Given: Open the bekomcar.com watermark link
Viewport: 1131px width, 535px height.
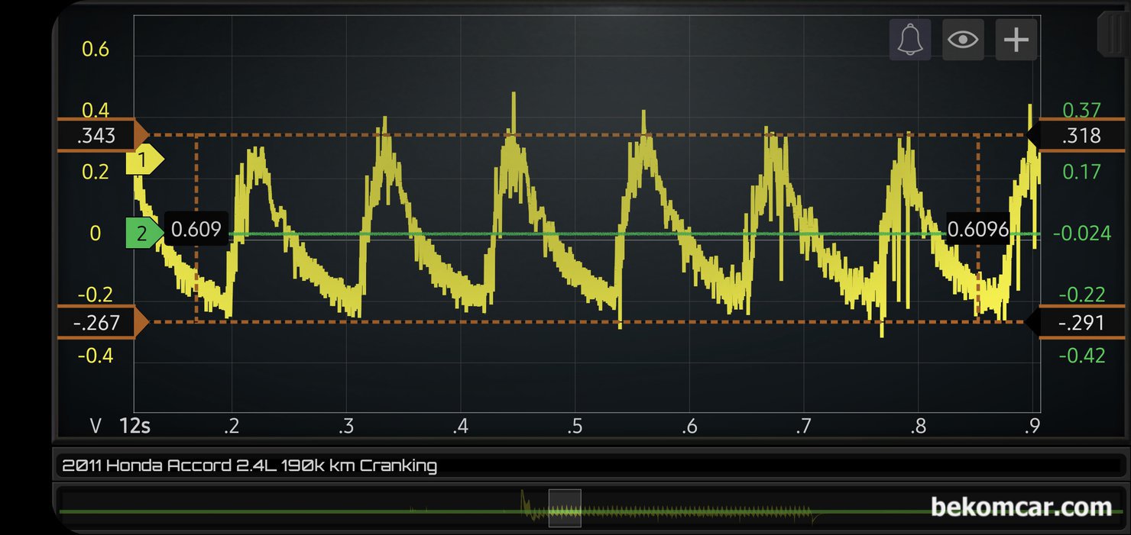Looking at the screenshot, I should point(1020,507).
